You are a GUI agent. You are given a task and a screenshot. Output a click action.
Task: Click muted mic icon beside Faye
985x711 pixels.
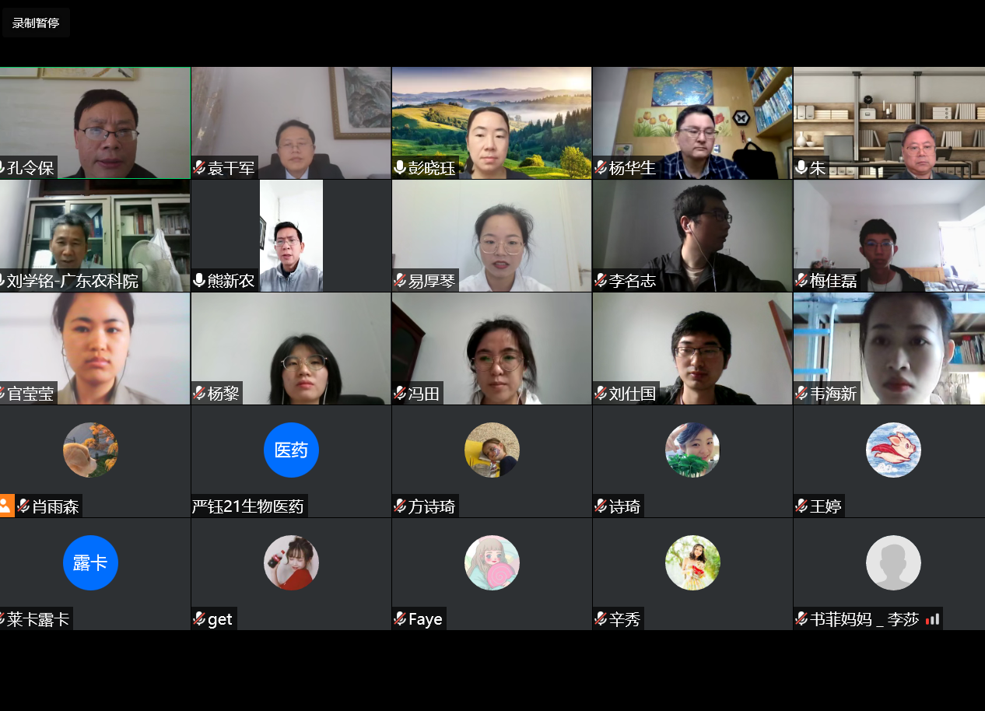click(x=400, y=619)
